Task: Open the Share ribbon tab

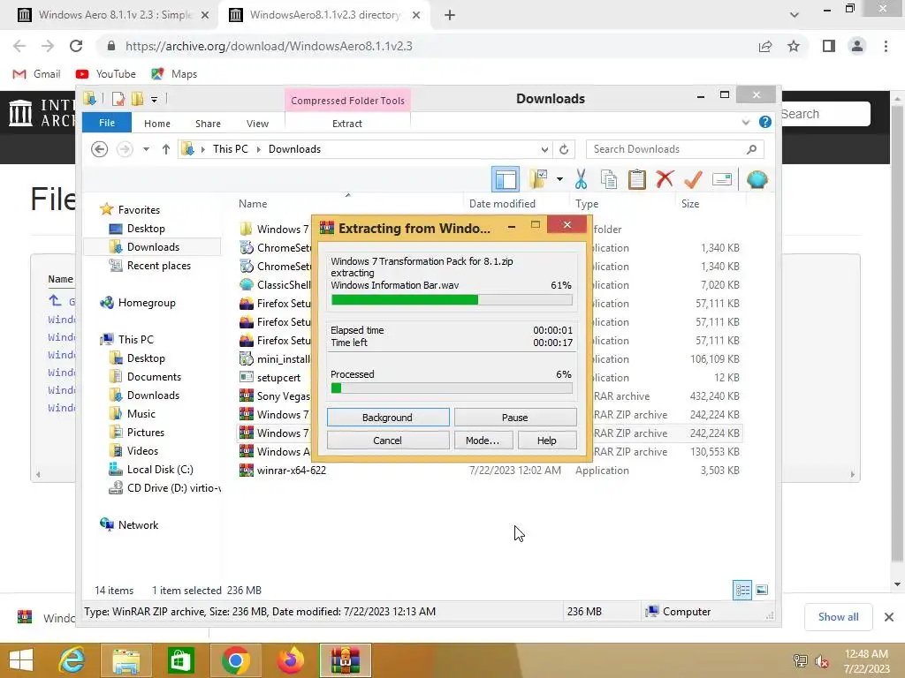Action: [208, 124]
